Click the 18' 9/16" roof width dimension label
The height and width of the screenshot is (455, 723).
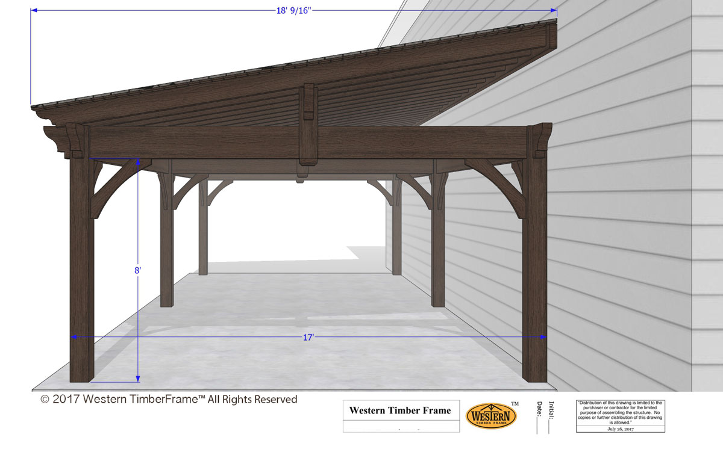pos(292,9)
